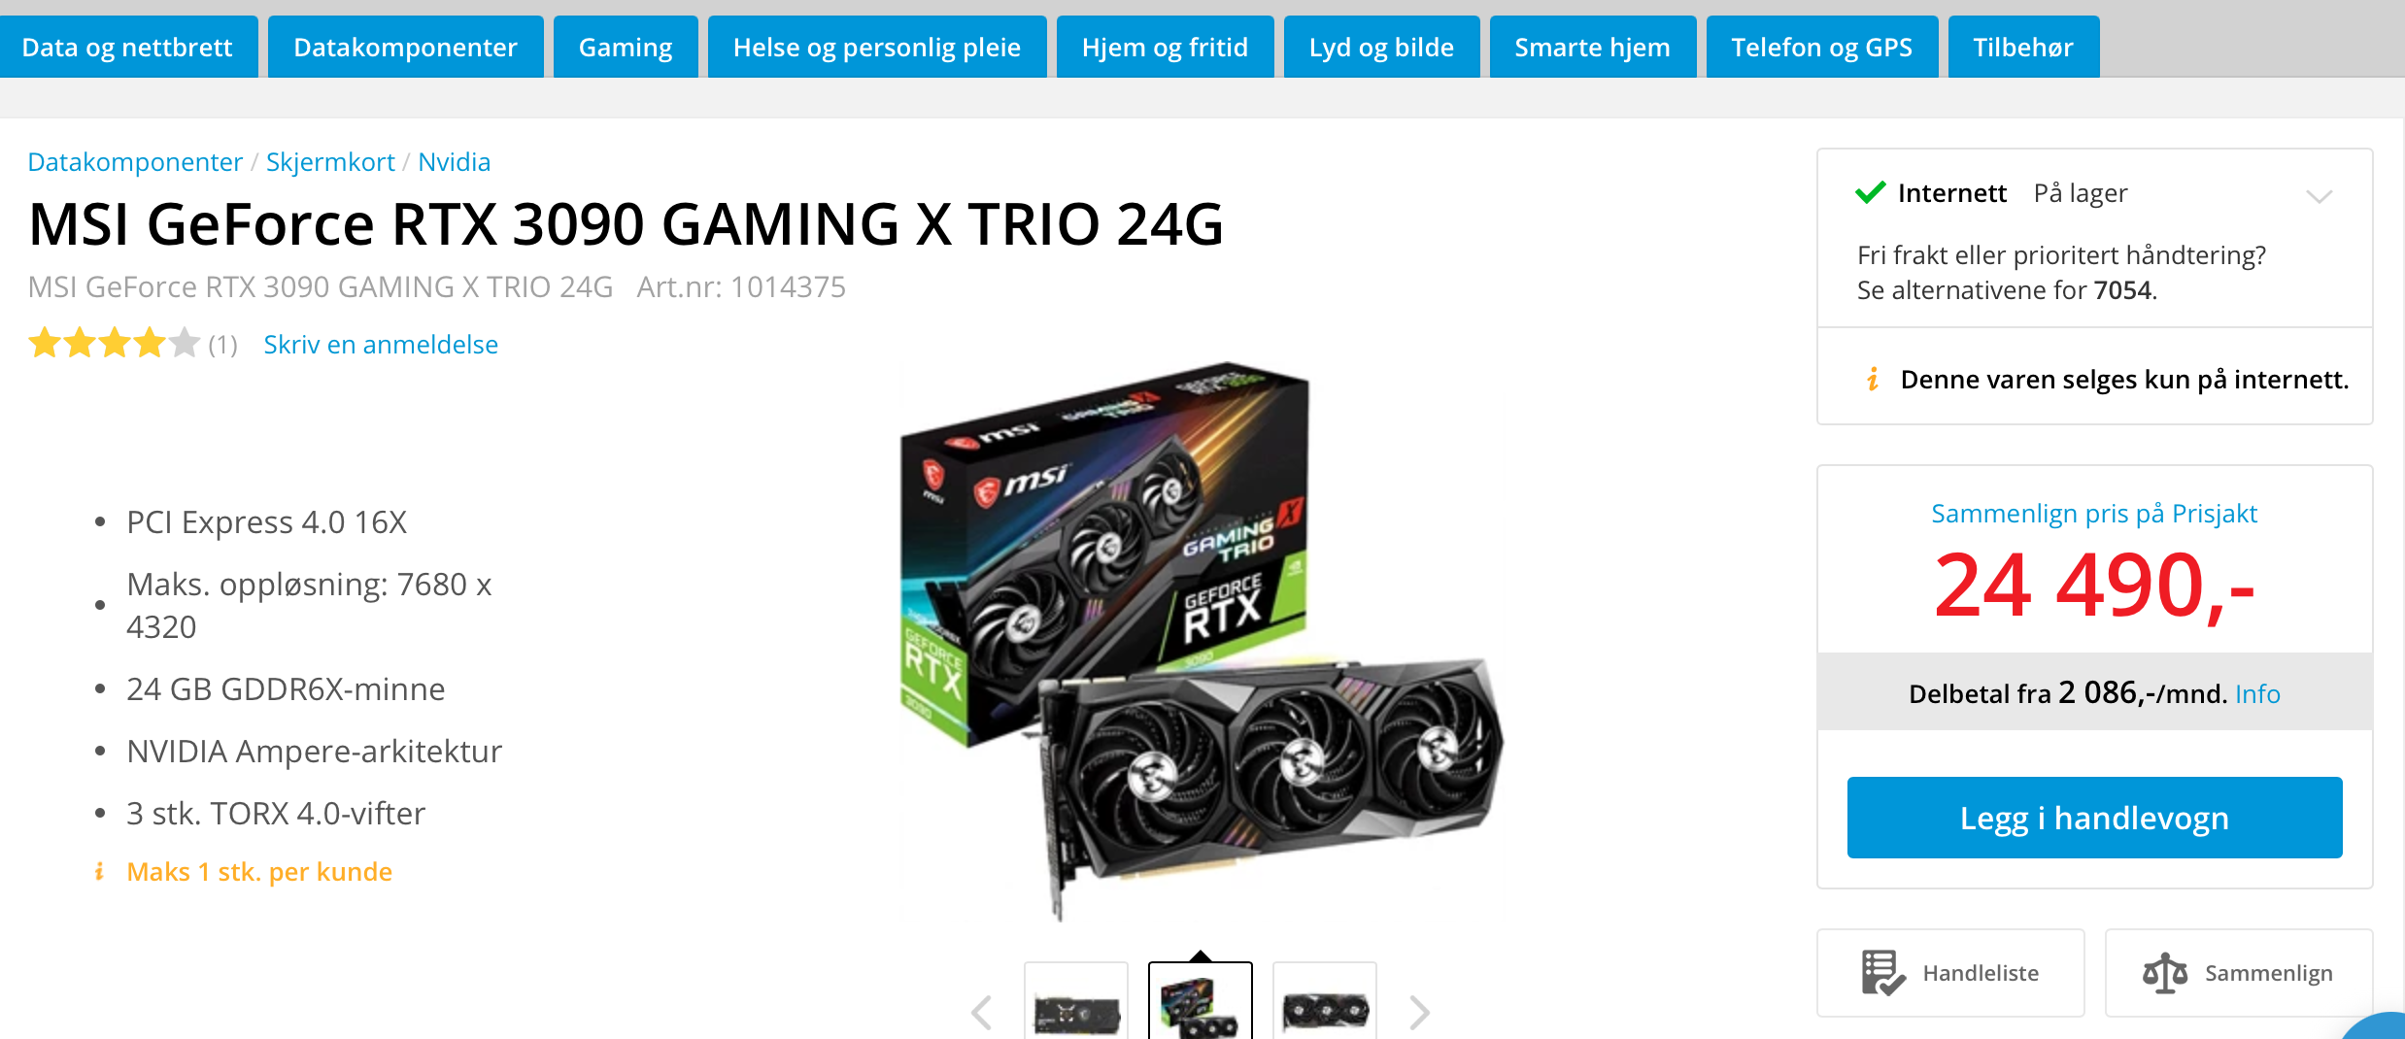Open Sammenlign pris på Prisjakt link

coord(2094,513)
